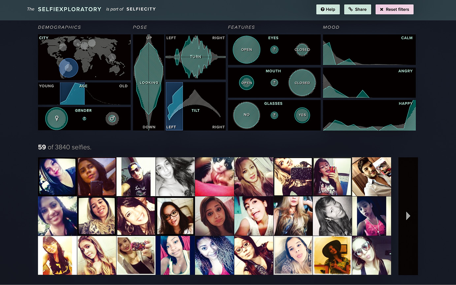The image size is (456, 285).
Task: Open the selfie with the black-and-white cat
Action: point(214,177)
